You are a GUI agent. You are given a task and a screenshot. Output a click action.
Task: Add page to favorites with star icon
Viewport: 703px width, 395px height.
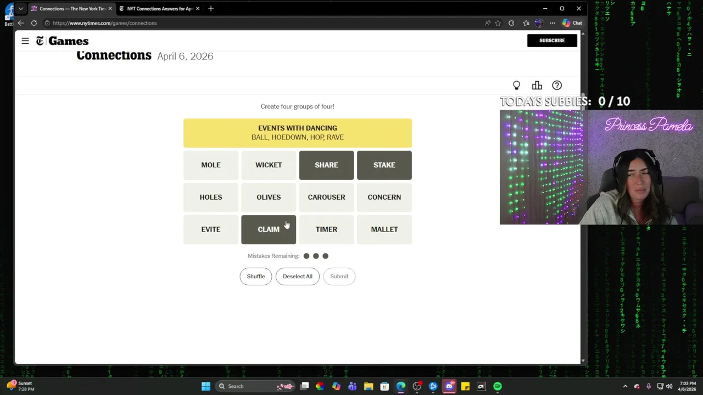coord(498,23)
